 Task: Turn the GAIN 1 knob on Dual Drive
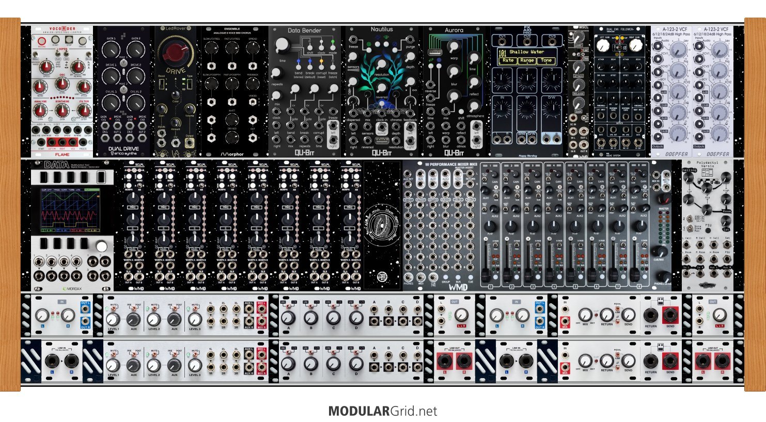111,50
